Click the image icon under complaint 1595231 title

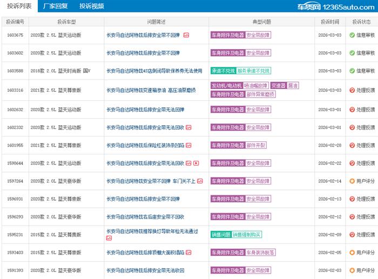pos(109,238)
